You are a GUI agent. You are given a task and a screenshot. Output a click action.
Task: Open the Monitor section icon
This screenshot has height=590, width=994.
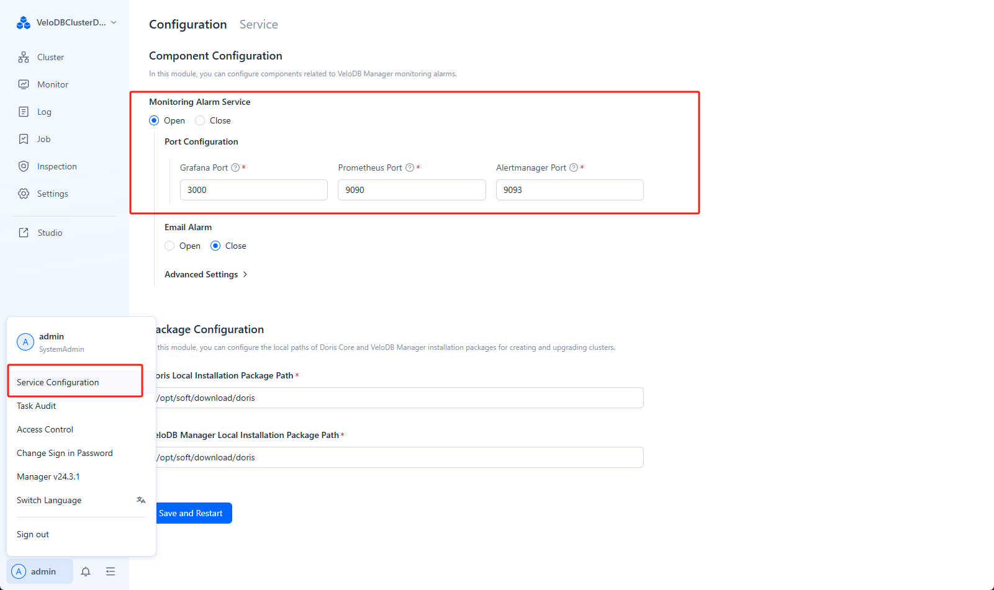click(24, 84)
